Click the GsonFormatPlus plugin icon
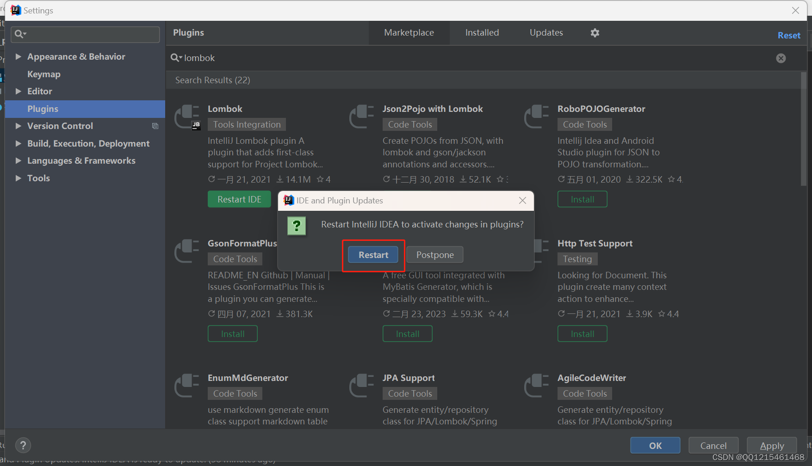The image size is (812, 466). (187, 251)
